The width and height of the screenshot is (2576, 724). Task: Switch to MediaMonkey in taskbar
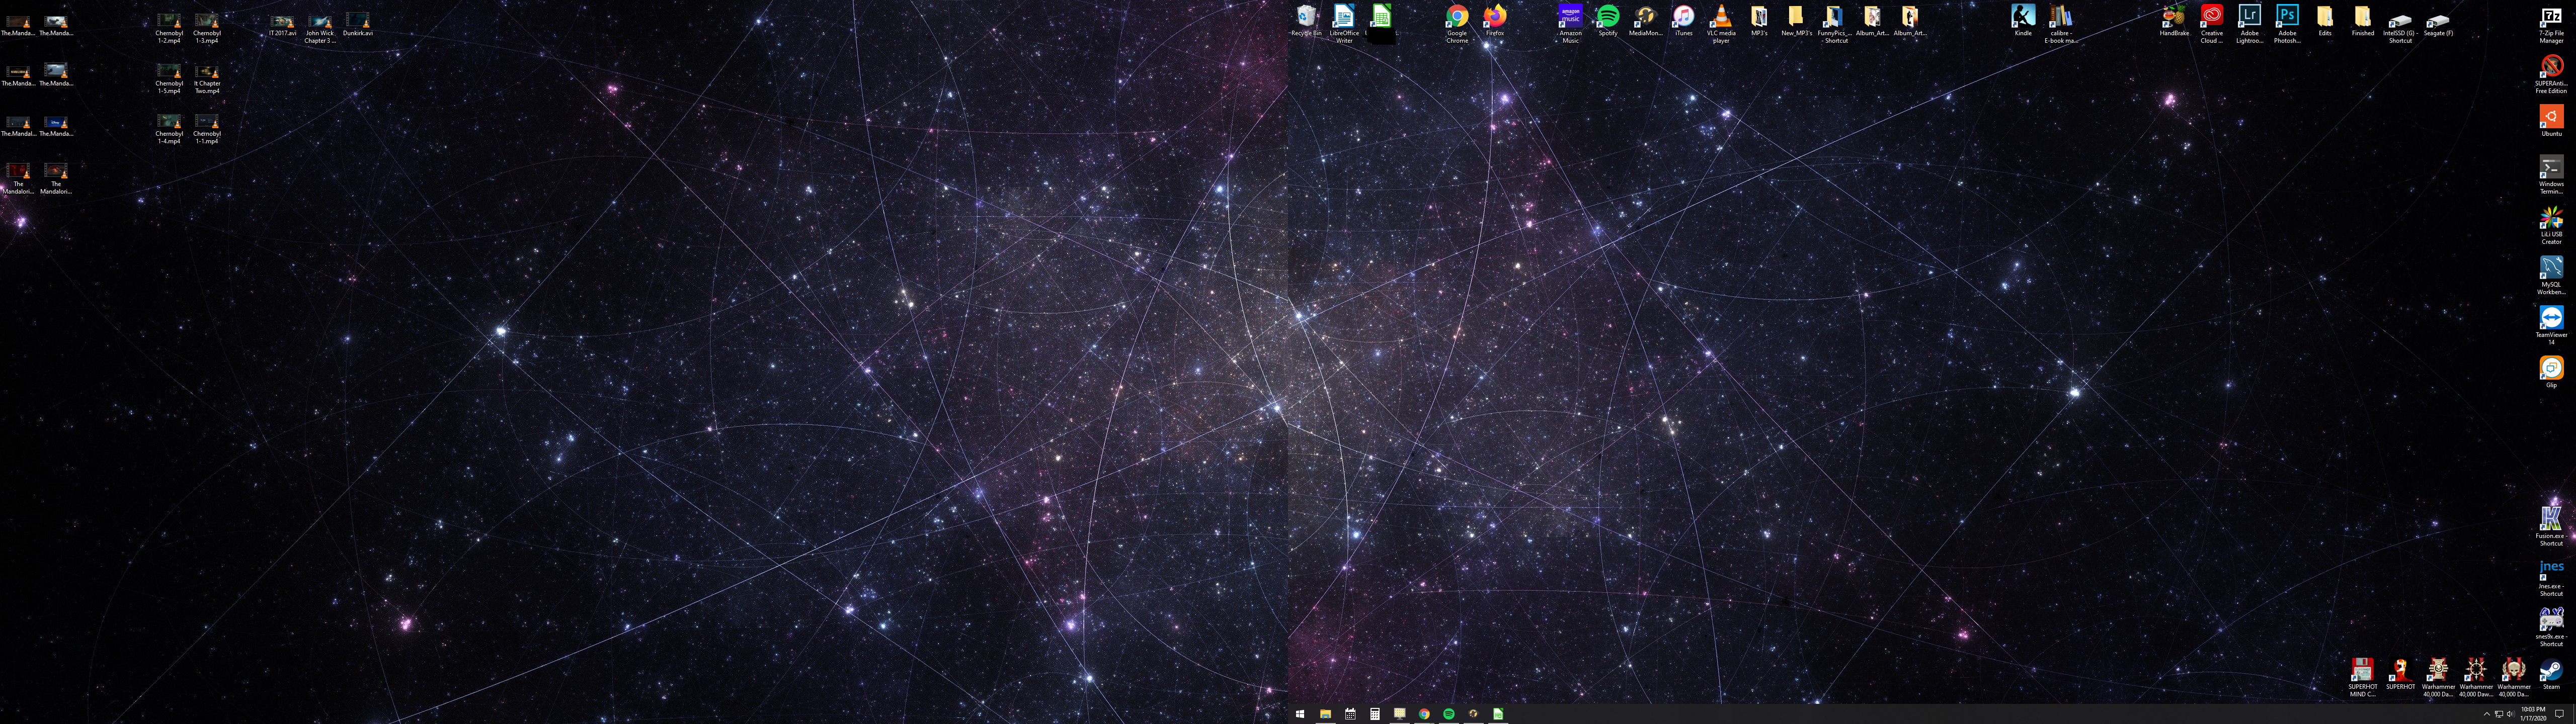tap(1473, 714)
